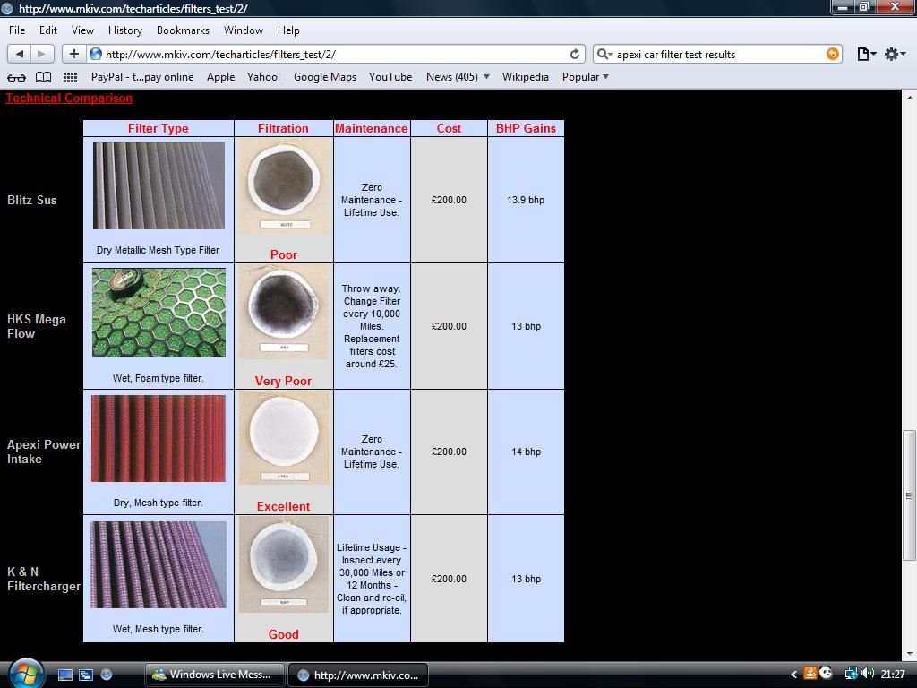The height and width of the screenshot is (688, 917).
Task: Click the "Filter Type" column header
Action: tap(159, 128)
